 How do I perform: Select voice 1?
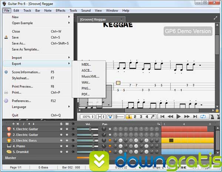[x=129, y=117]
